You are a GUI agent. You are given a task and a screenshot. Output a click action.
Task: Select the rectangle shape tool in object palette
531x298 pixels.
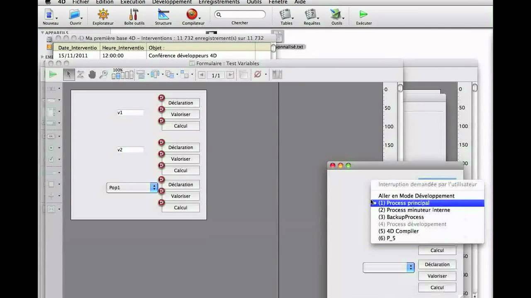pos(51,184)
